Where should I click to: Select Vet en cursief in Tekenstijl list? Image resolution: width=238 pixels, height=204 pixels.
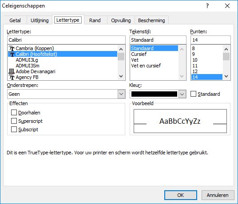pyautogui.click(x=146, y=66)
